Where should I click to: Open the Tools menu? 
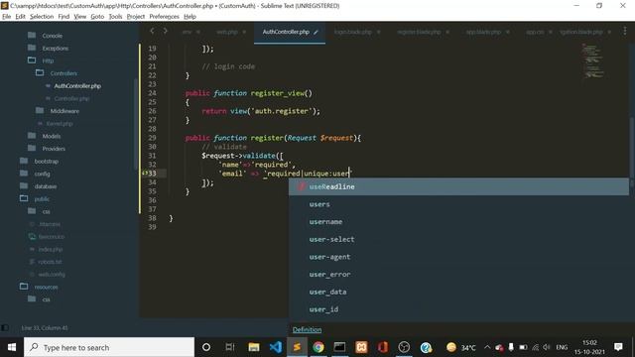point(115,17)
